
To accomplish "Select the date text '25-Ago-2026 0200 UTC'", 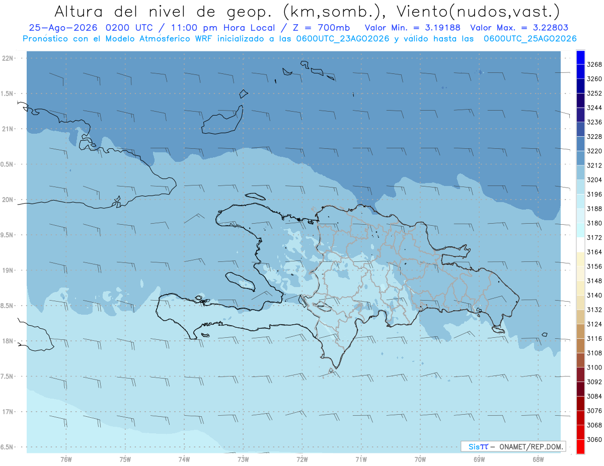I will [x=91, y=28].
